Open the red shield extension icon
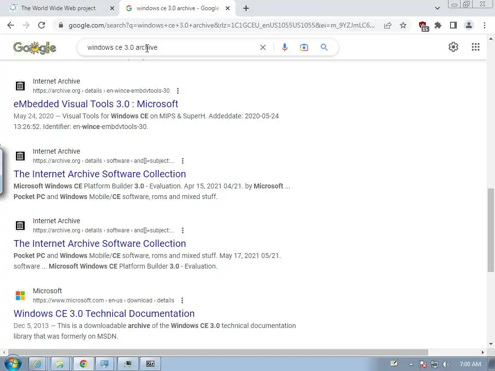The image size is (495, 371). (x=423, y=26)
